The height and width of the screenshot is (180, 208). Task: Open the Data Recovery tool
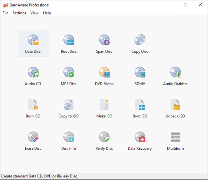[140, 140]
